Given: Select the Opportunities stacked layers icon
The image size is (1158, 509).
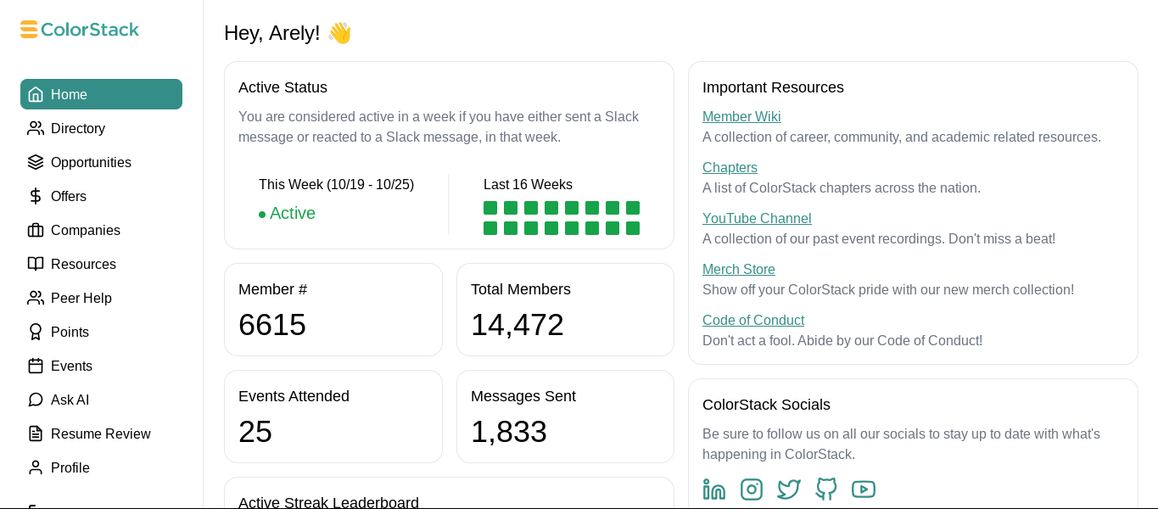Looking at the screenshot, I should click(35, 162).
